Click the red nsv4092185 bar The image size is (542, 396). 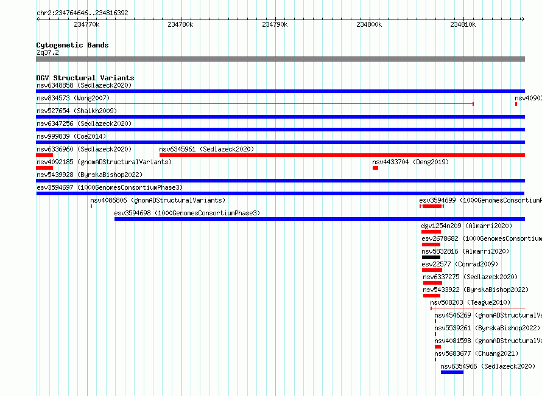[44, 168]
